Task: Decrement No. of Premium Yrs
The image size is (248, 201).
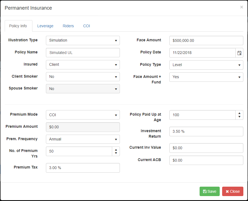Action: coord(116,153)
